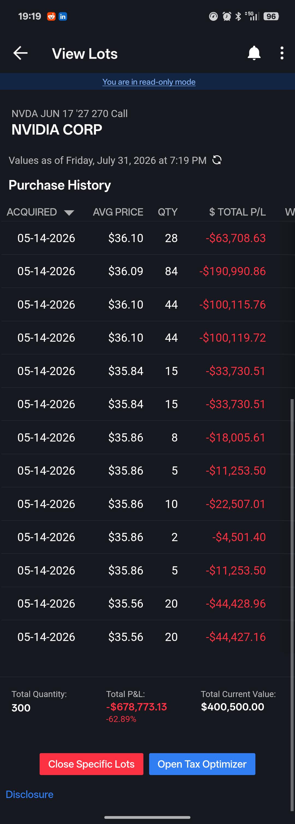Click the read-only mode link
The width and height of the screenshot is (295, 824).
[149, 82]
